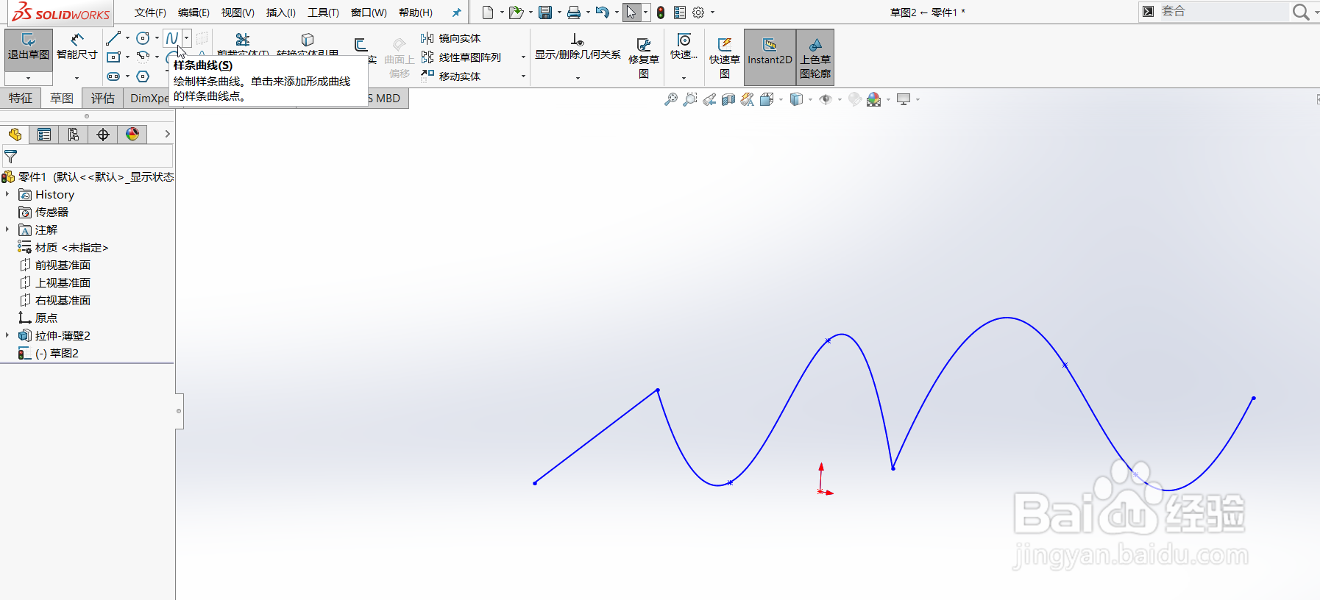Open the Line tool dropdown arrow

127,38
